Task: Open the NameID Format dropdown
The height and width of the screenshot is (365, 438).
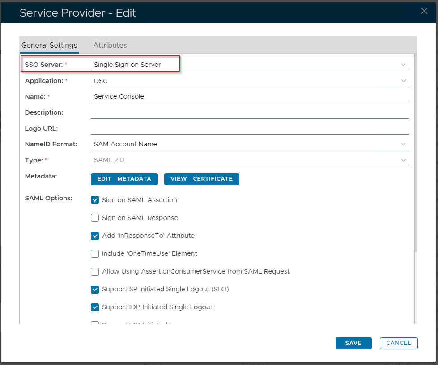Action: click(x=404, y=144)
